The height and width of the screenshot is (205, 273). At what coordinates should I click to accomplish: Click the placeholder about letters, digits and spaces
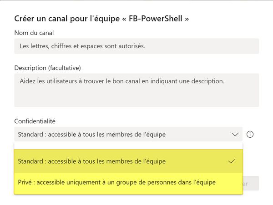pos(82,46)
